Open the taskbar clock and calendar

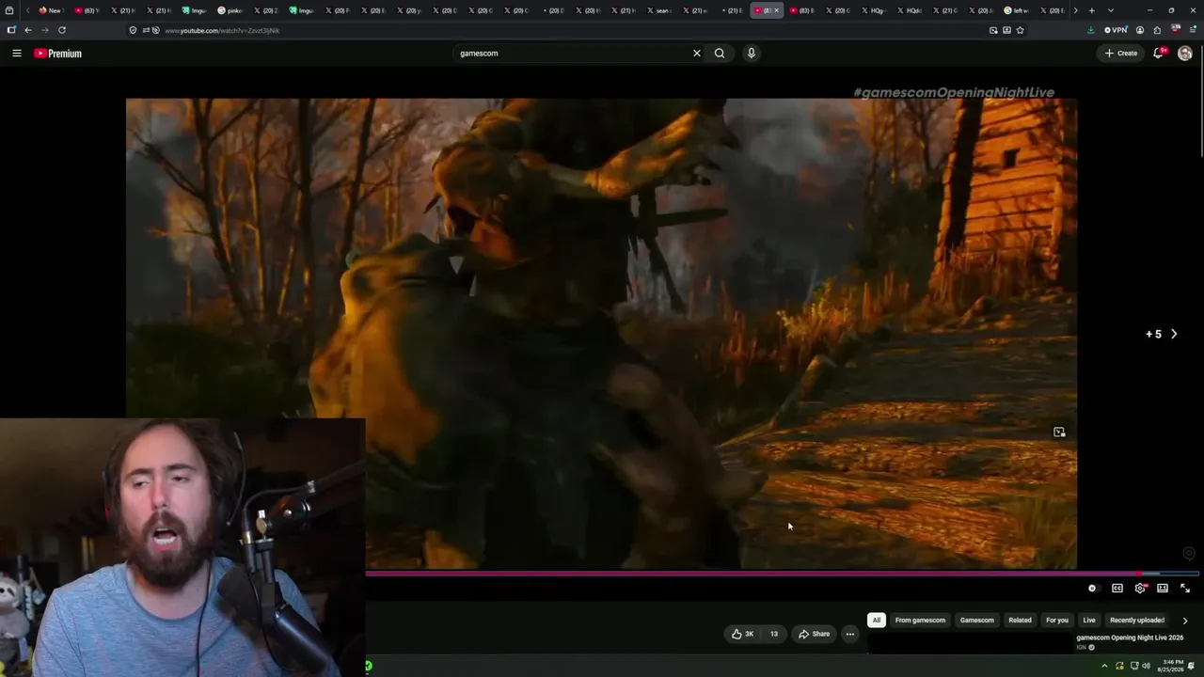point(1171,666)
